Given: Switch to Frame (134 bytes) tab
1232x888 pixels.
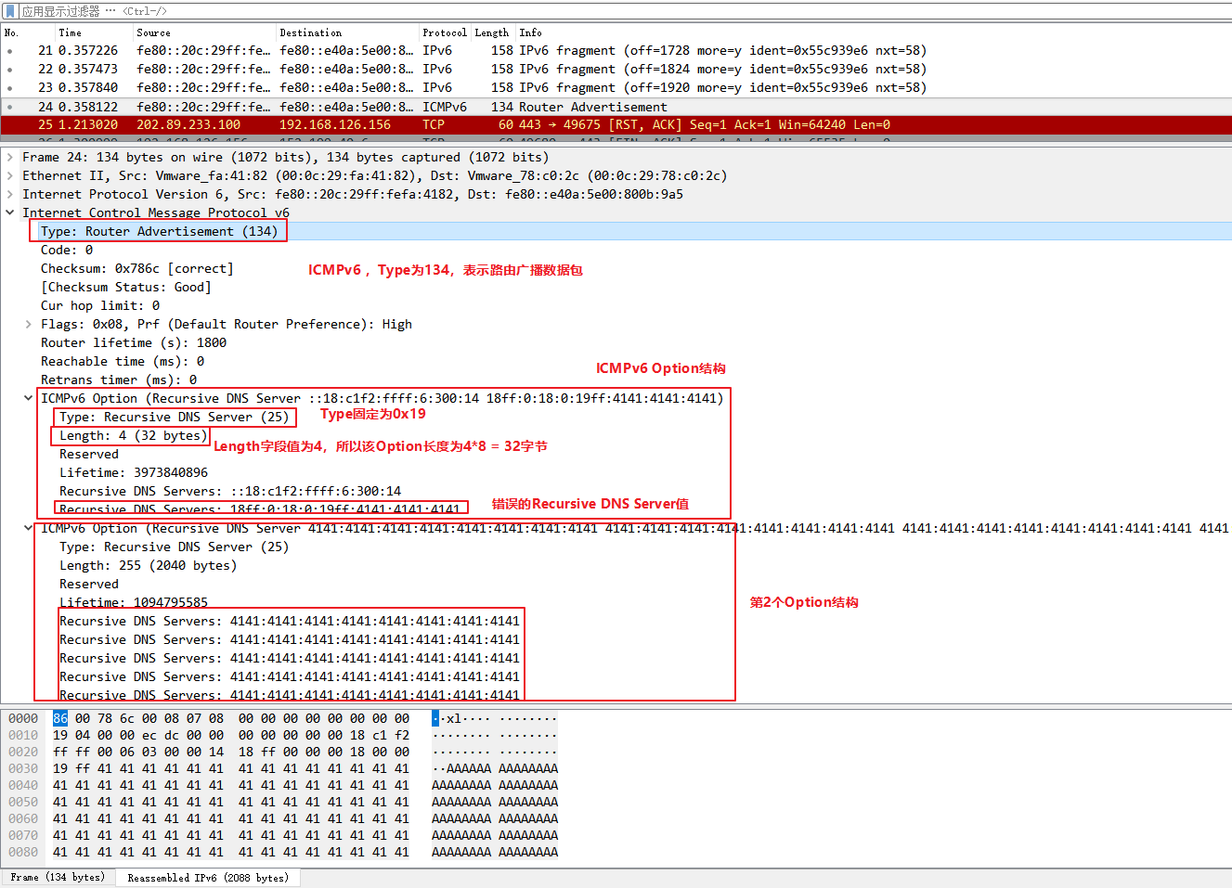Looking at the screenshot, I should [58, 877].
